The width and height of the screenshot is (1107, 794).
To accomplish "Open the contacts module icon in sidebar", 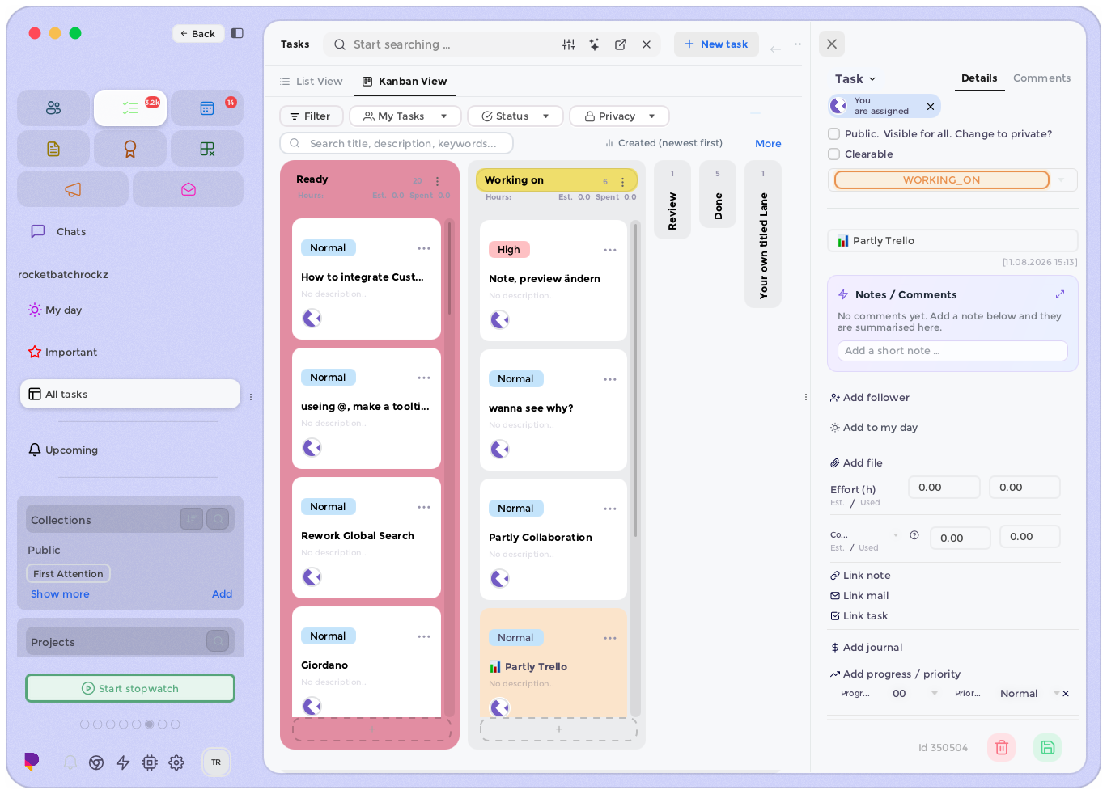I will coord(53,108).
